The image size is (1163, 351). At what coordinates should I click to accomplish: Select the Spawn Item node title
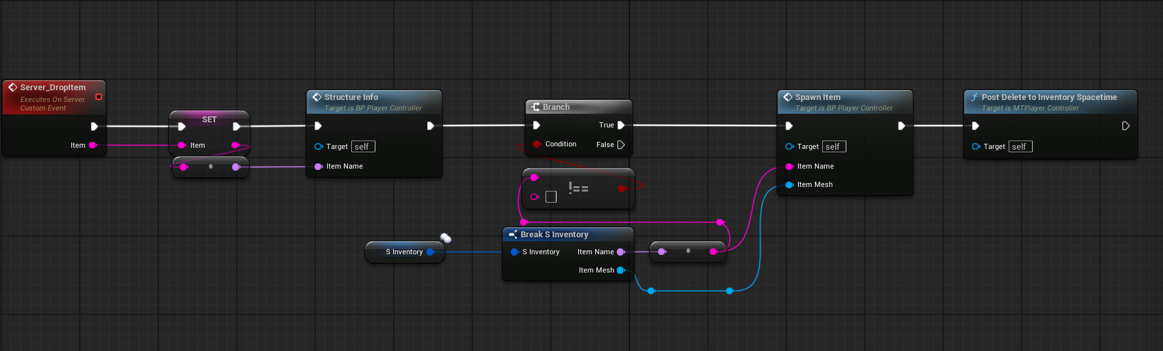[x=818, y=97]
